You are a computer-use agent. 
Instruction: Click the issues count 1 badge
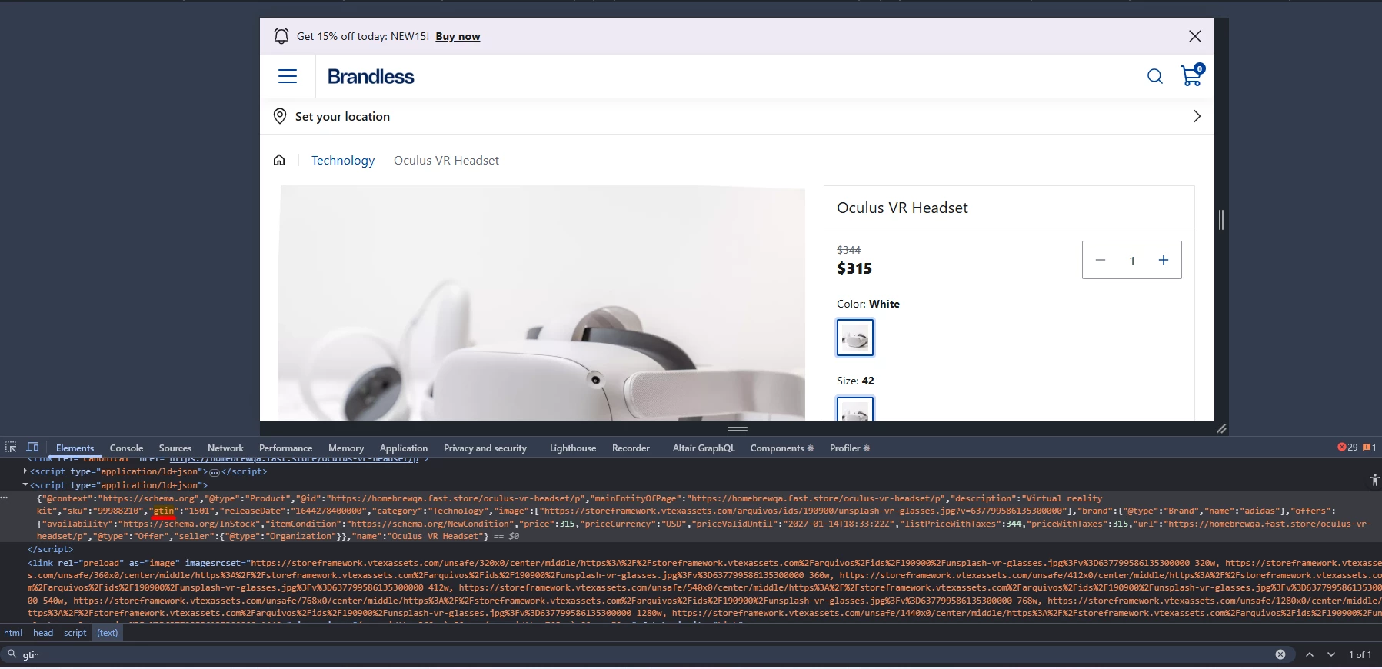click(1370, 448)
